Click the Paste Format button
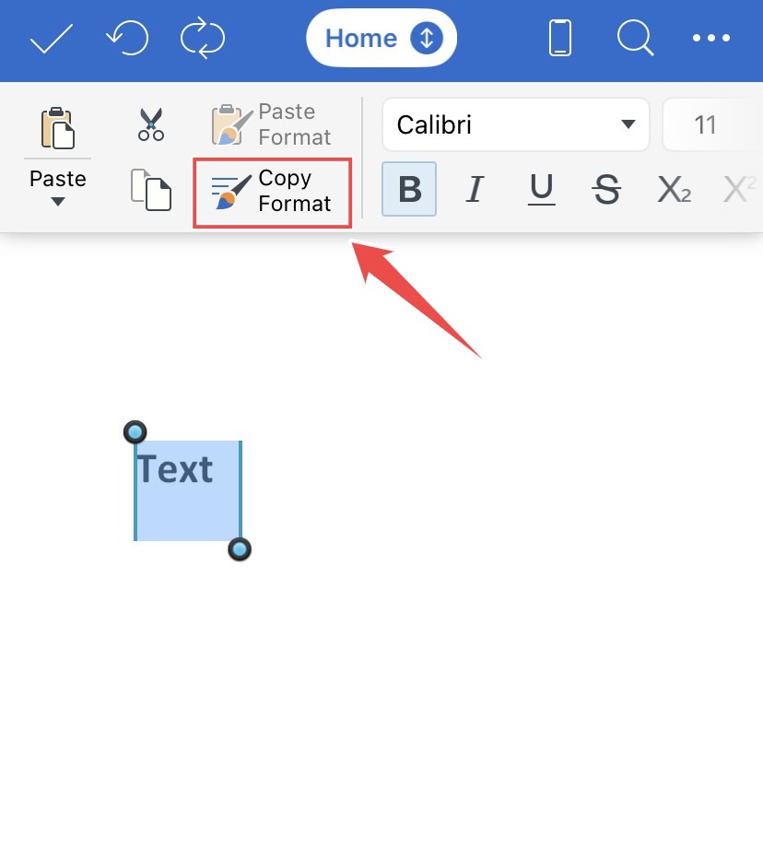Viewport: 763px width, 860px height. pyautogui.click(x=271, y=124)
